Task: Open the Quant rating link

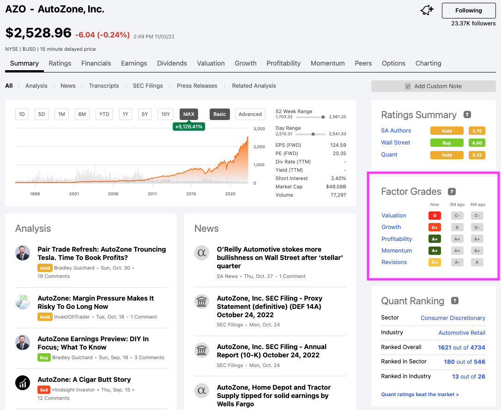Action: (389, 154)
